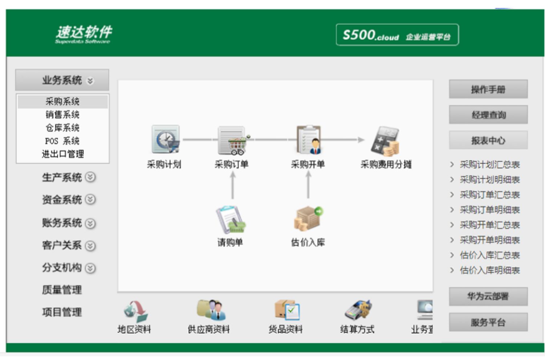This screenshot has width=545, height=357.
Task: Open the 采购开单明细表 report link
Action: tap(490, 240)
